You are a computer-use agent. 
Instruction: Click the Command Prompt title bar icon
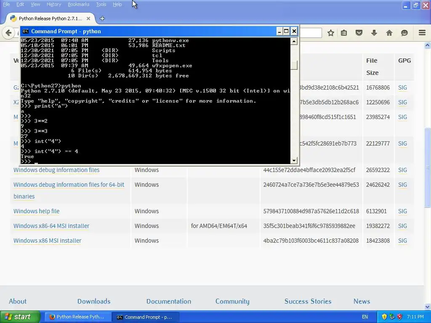point(25,31)
